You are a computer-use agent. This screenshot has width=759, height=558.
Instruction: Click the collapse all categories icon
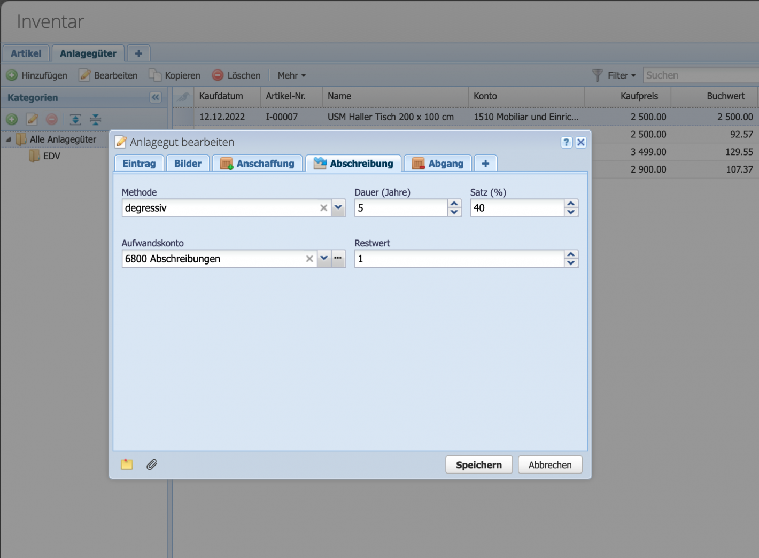point(95,119)
